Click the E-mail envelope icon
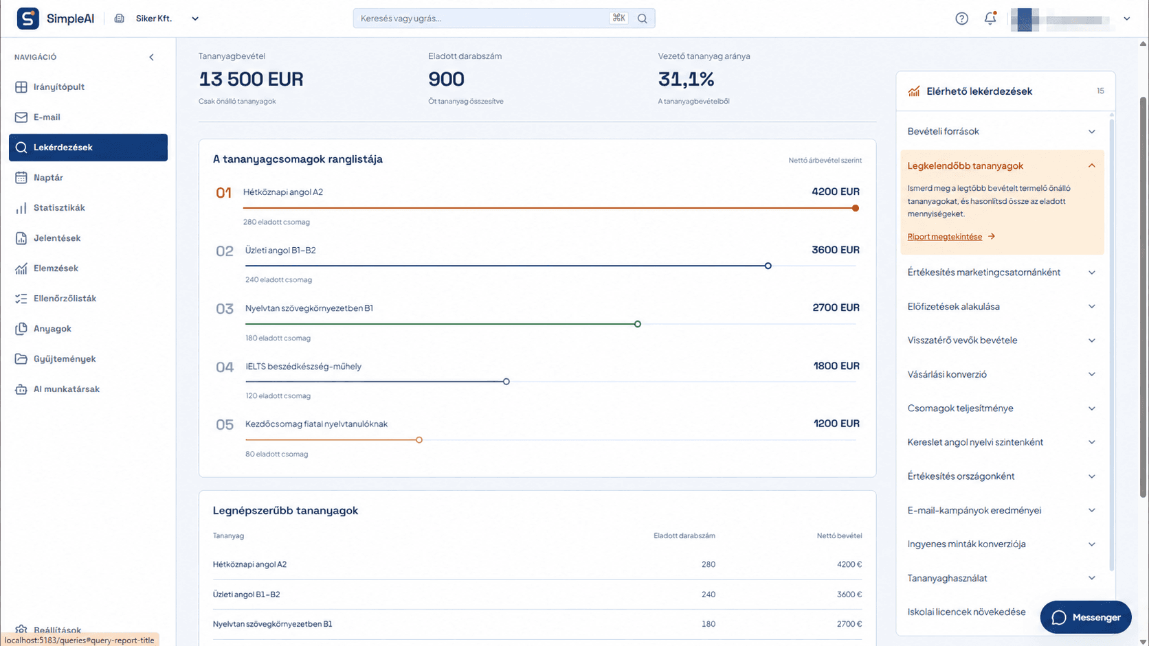 point(21,117)
